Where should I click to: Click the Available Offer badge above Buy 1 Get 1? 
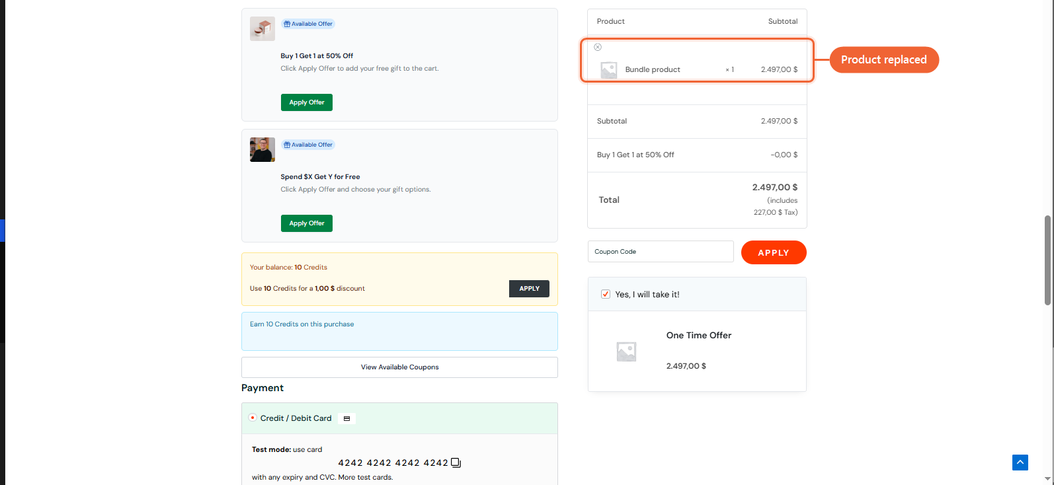(x=308, y=24)
